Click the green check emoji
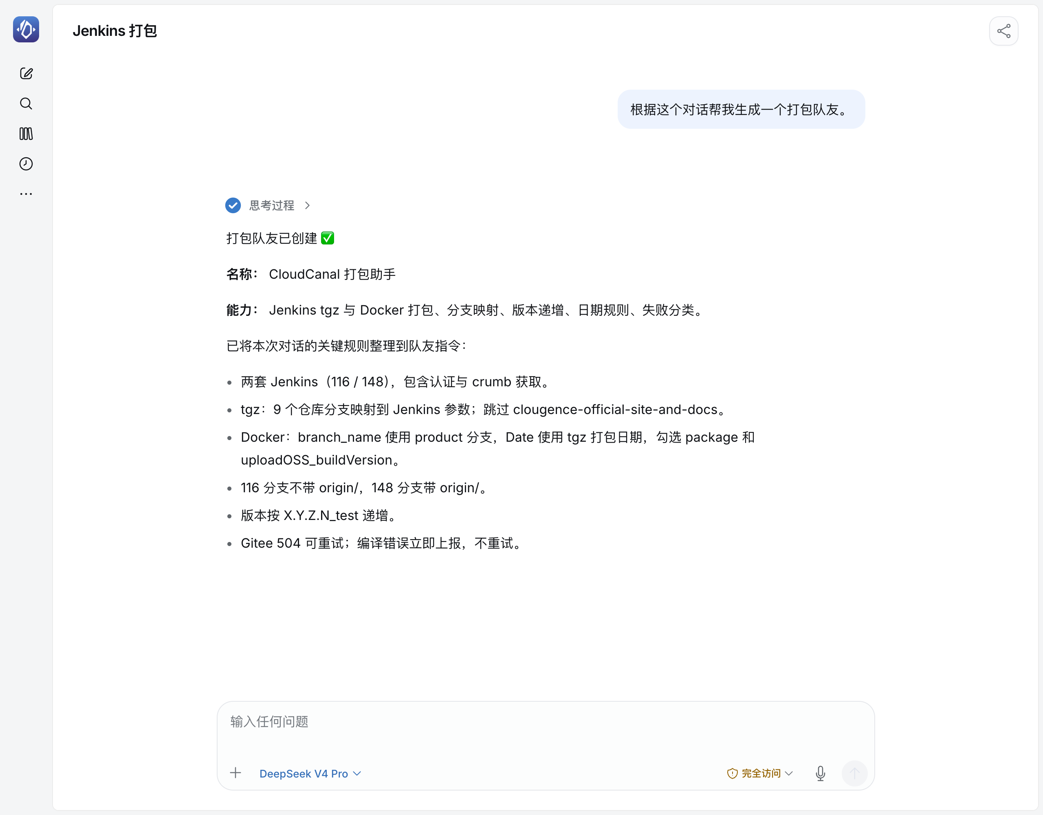Image resolution: width=1043 pixels, height=815 pixels. (x=328, y=238)
